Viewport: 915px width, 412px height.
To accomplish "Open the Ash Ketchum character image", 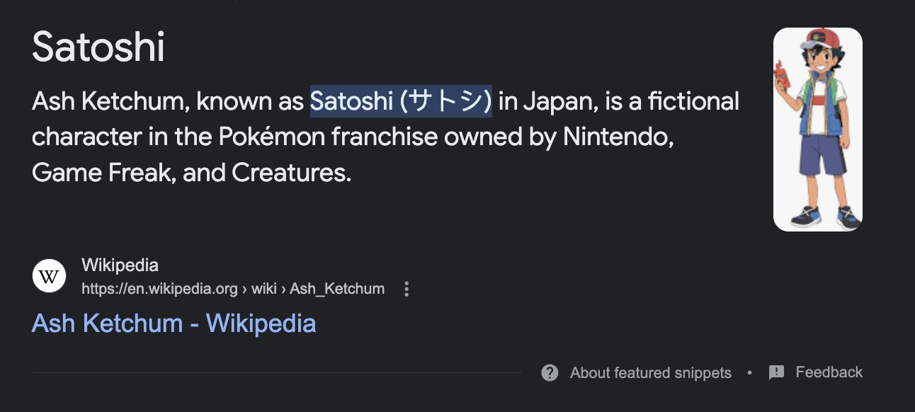I will pyautogui.click(x=817, y=130).
